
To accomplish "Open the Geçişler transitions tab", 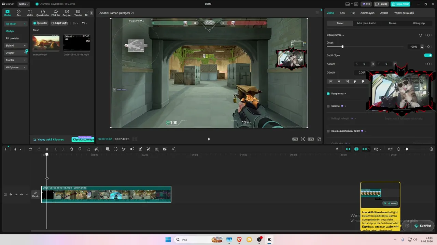I will pyautogui.click(x=67, y=13).
